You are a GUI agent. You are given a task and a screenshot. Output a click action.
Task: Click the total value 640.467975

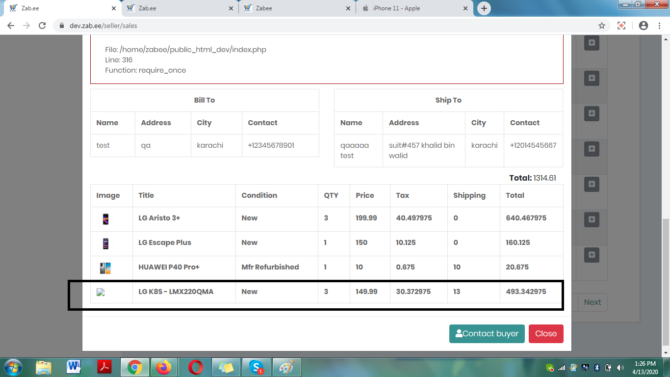tap(526, 218)
